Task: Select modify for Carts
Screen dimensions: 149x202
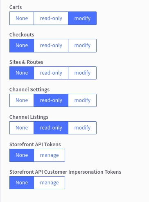Action: pyautogui.click(x=82, y=18)
